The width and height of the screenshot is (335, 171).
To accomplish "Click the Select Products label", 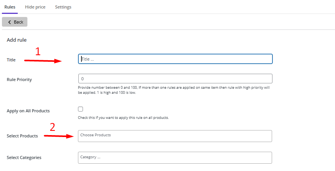I will click(22, 136).
